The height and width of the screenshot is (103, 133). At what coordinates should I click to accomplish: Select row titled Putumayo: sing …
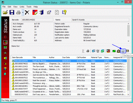click(x=69, y=83)
